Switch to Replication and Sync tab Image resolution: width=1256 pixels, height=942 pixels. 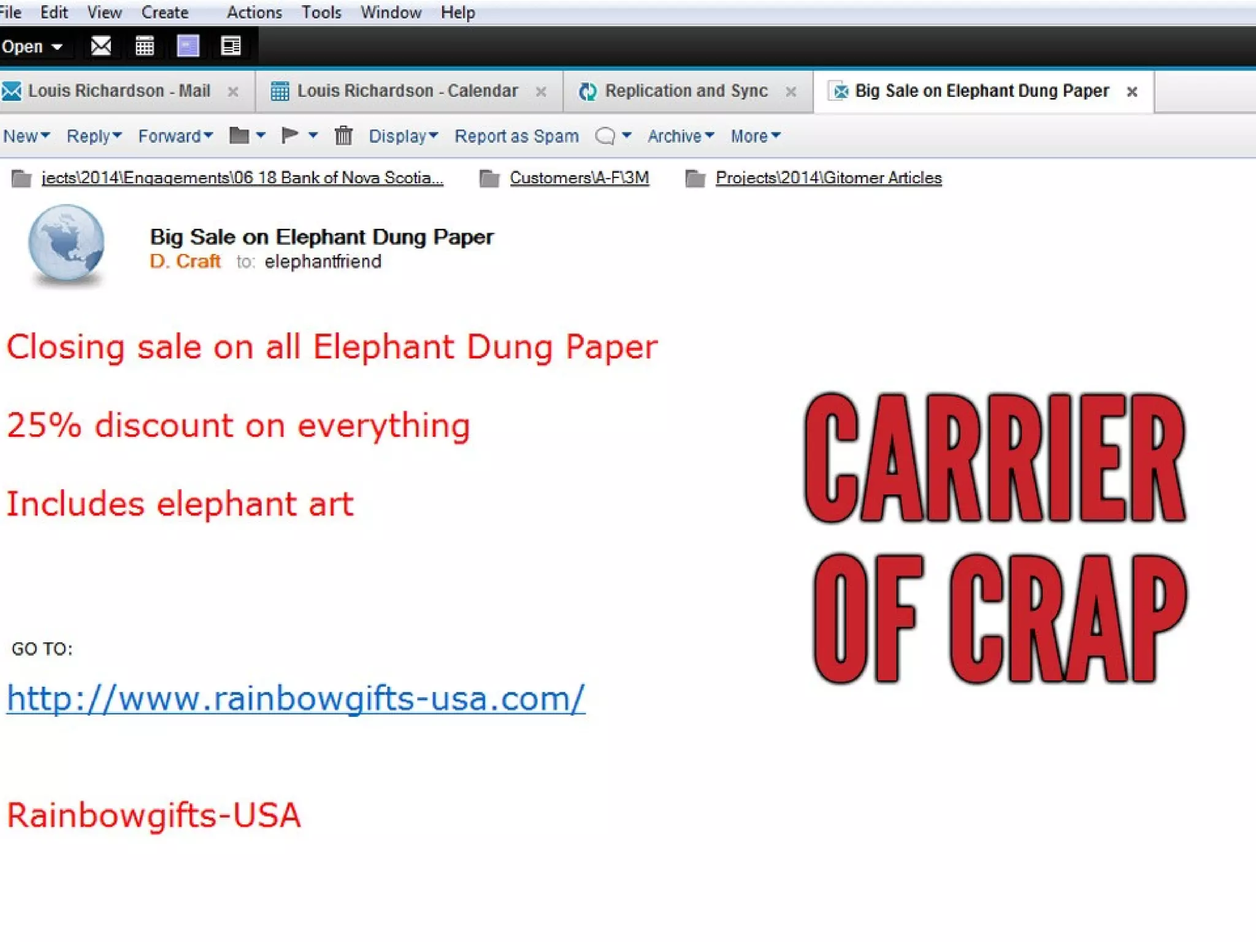tap(686, 91)
